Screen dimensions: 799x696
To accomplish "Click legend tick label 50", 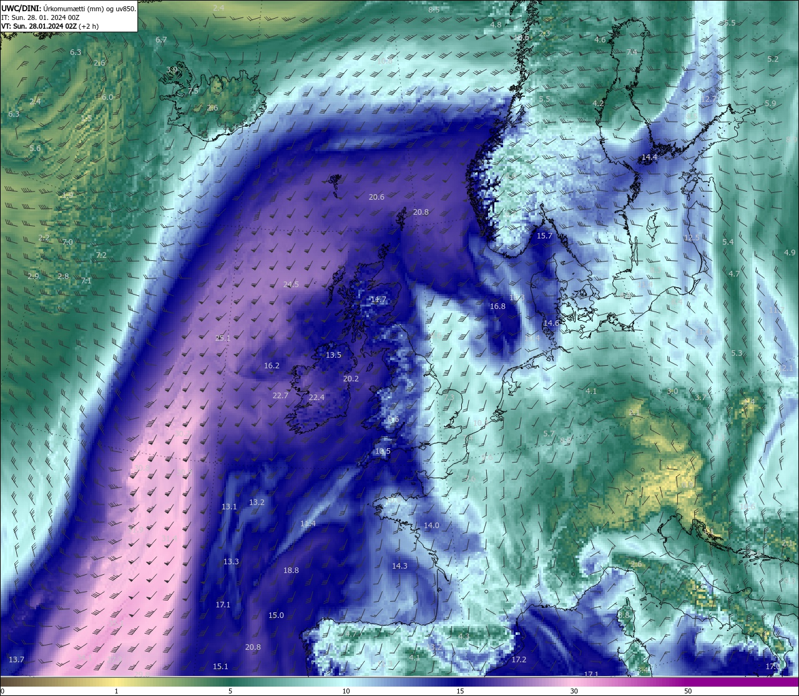I will click(688, 691).
